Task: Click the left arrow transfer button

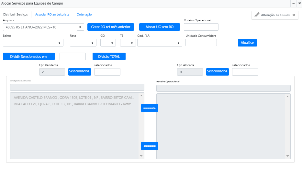Action: [149, 146]
